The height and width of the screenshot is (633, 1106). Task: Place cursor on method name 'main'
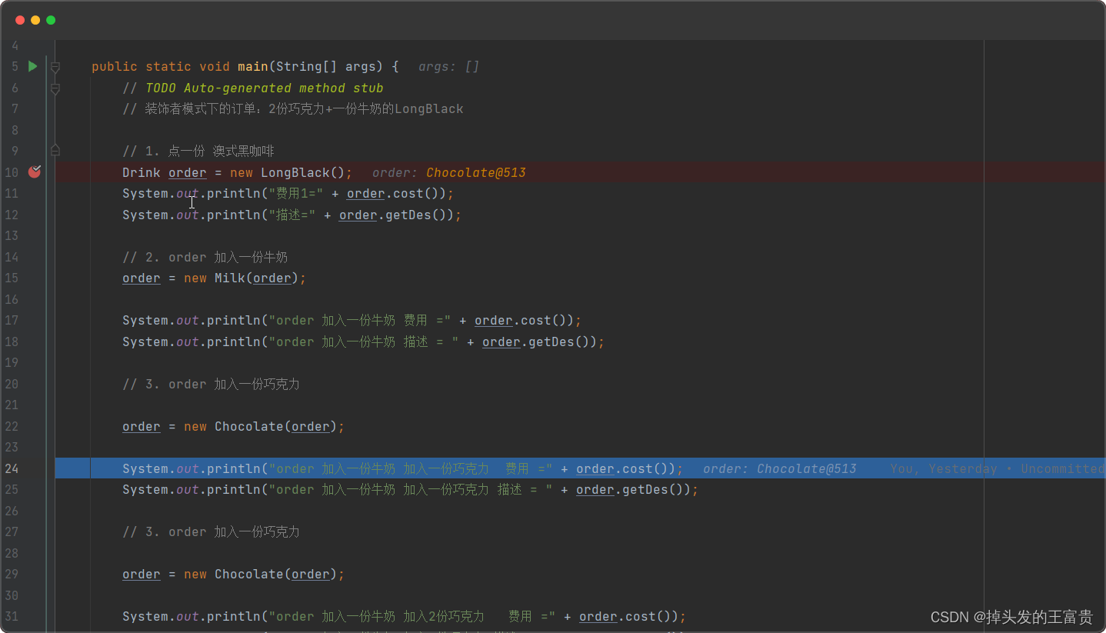pos(252,67)
